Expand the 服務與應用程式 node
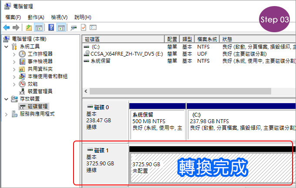The width and height of the screenshot is (296, 188). click(7, 114)
